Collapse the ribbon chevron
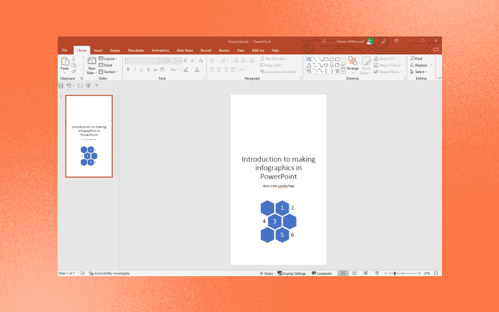The image size is (499, 312). (x=439, y=78)
